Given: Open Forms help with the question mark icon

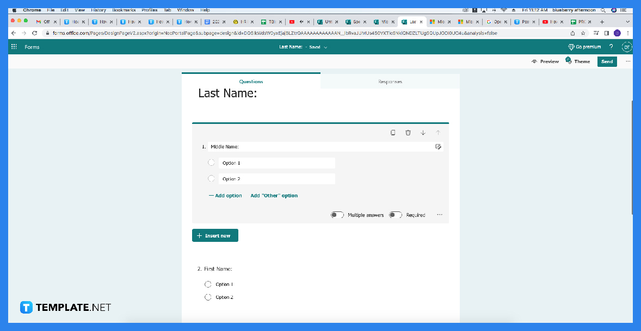Looking at the screenshot, I should pos(611,47).
